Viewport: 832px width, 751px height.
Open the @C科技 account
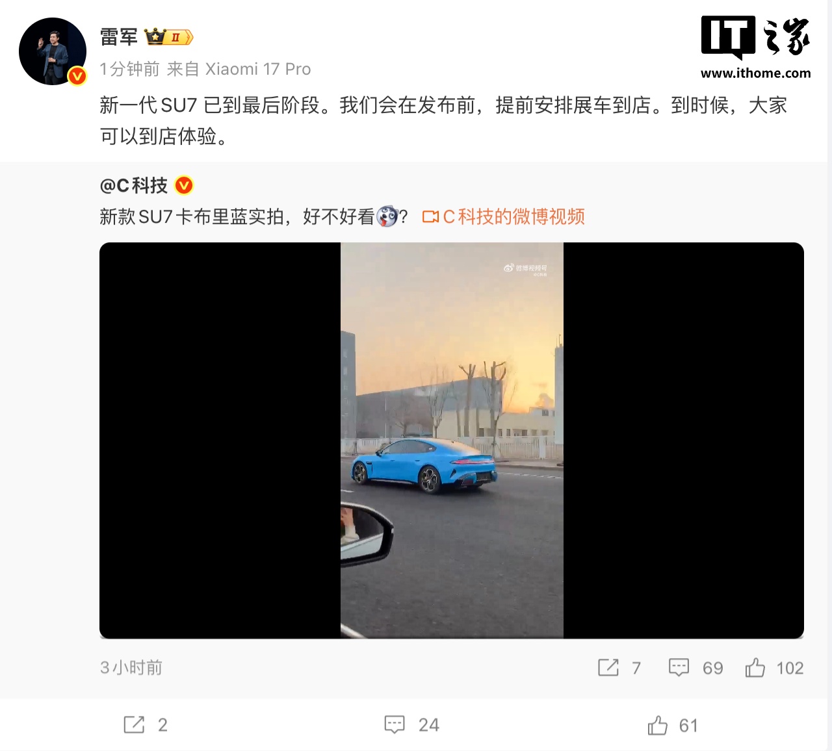pyautogui.click(x=134, y=186)
